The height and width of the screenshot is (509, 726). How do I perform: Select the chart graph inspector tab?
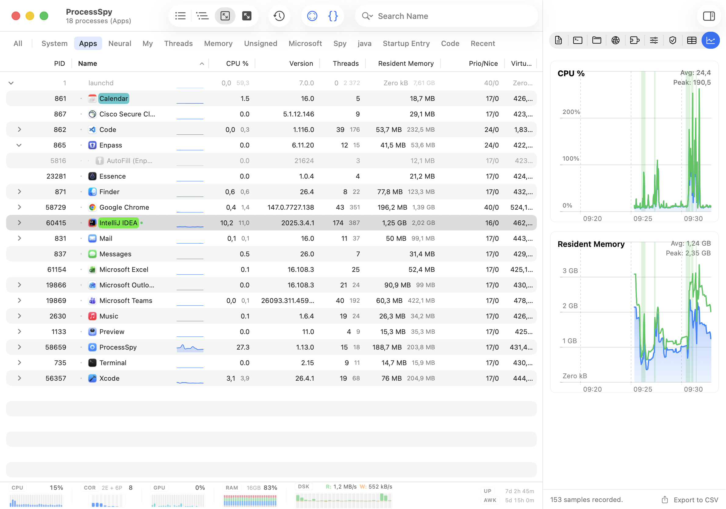tap(710, 40)
